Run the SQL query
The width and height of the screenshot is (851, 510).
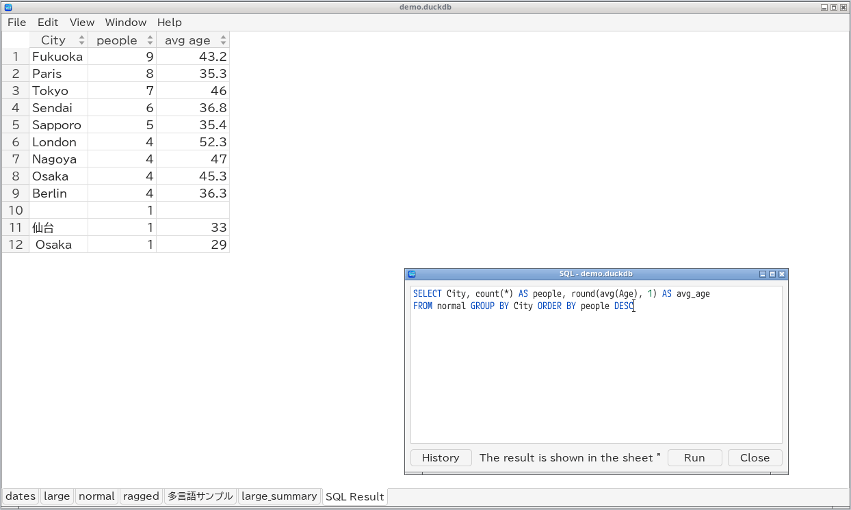(x=694, y=458)
